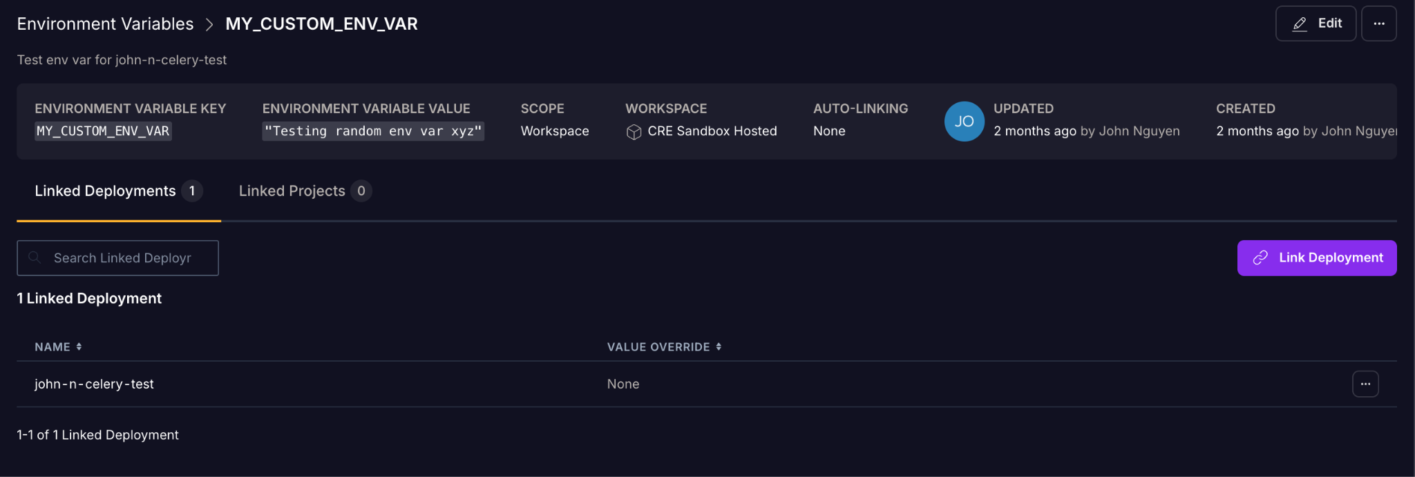Click the breadcrumb chevron separator
This screenshot has width=1415, height=477.
[x=209, y=25]
